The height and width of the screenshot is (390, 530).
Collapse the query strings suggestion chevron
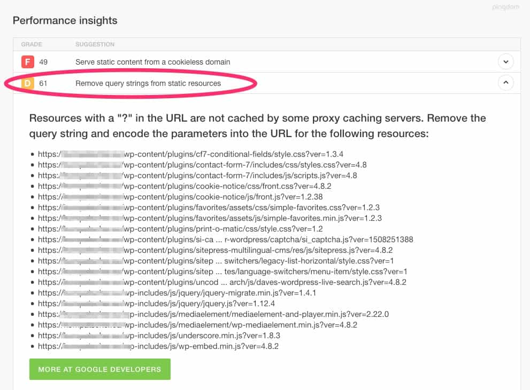505,83
